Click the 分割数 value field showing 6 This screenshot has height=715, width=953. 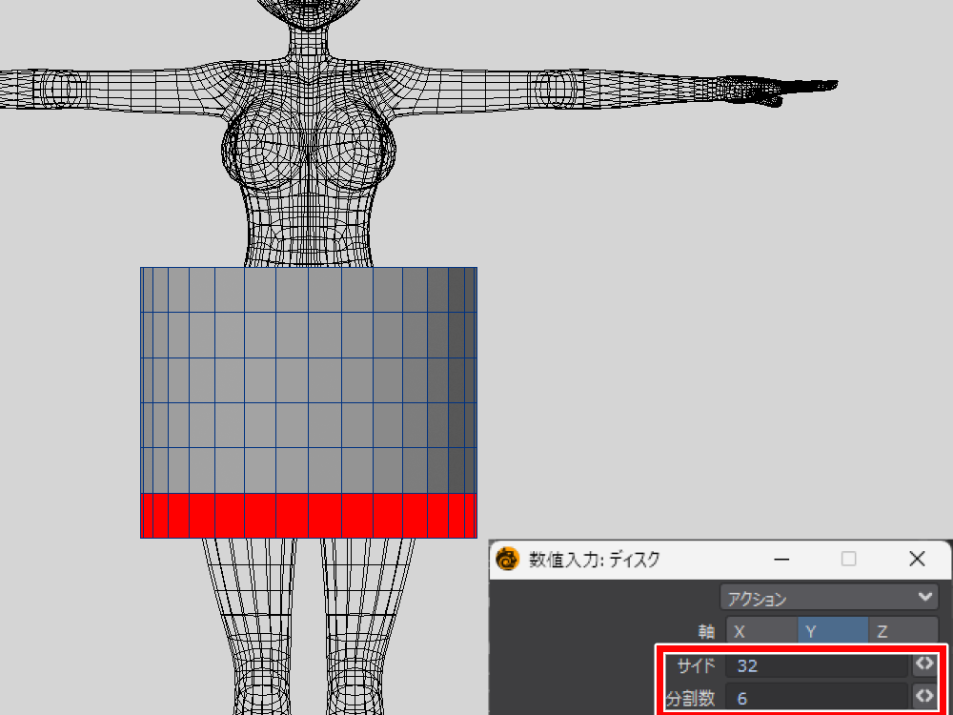(x=816, y=697)
